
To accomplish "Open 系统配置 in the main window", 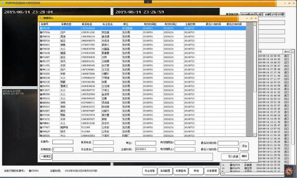I will point(165,171).
